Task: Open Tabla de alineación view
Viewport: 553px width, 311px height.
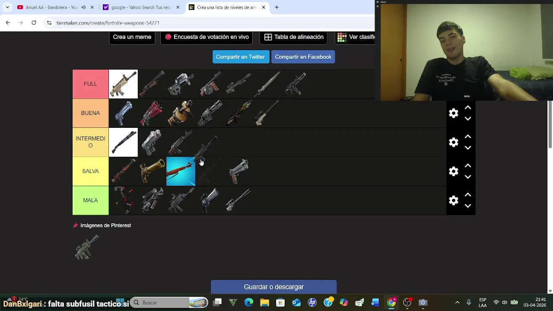Action: point(294,37)
